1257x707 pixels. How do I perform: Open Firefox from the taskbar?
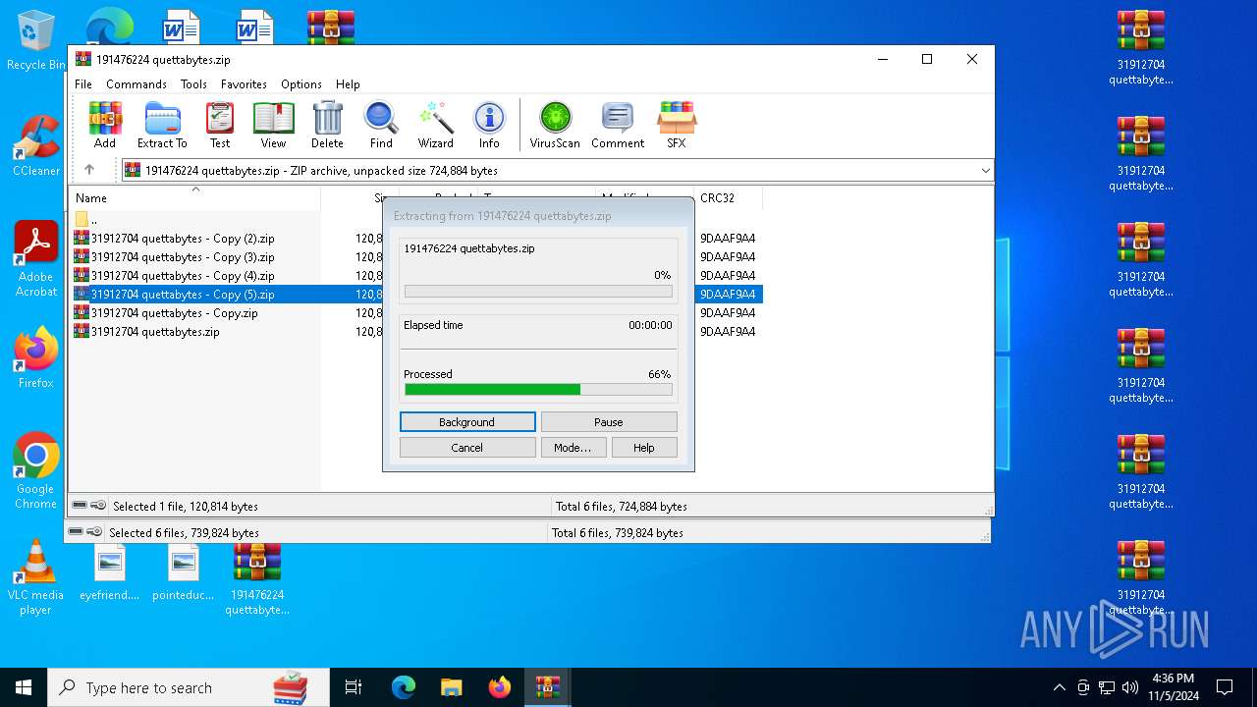pos(499,687)
